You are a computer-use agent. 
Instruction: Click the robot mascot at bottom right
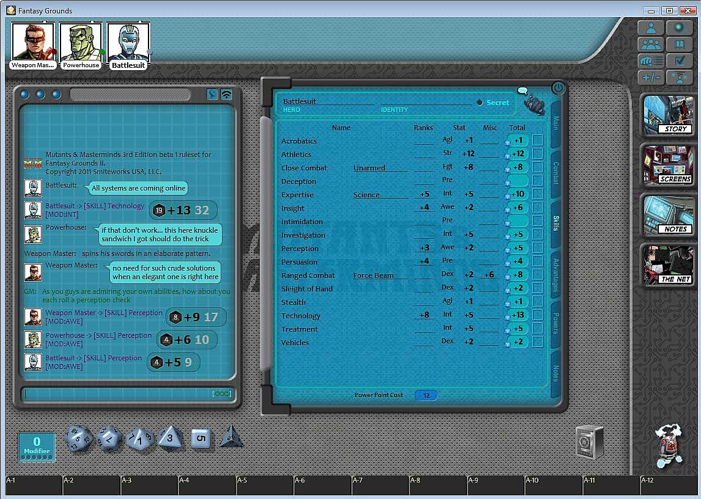click(669, 446)
